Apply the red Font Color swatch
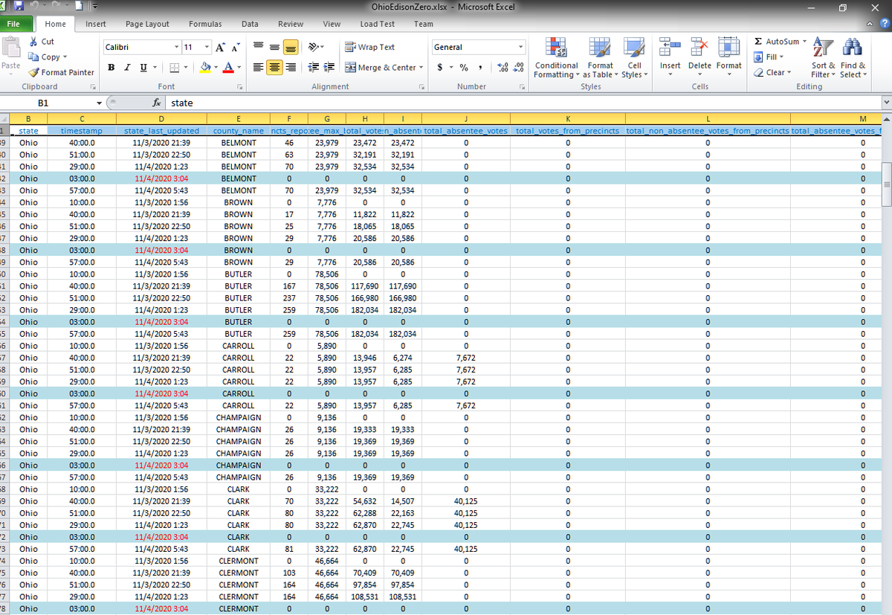892x615 pixels. 228,68
